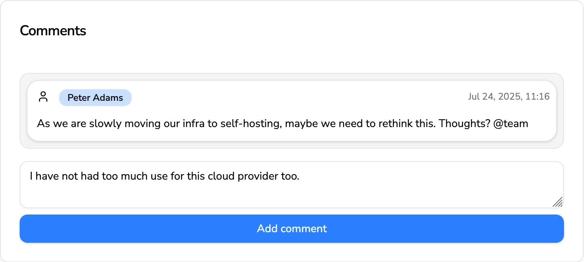
Task: Click the @team mention in the comment
Action: [x=510, y=124]
